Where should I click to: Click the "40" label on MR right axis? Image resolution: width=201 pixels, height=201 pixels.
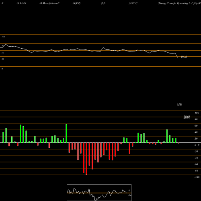196,132
